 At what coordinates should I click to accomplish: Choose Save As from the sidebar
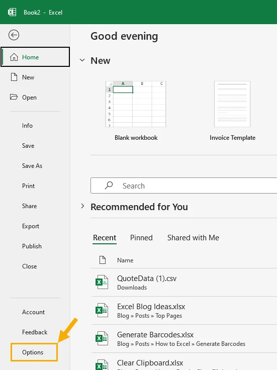tap(32, 166)
